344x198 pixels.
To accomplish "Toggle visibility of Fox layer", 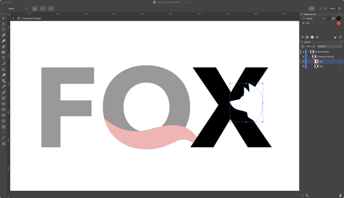I will [304, 61].
